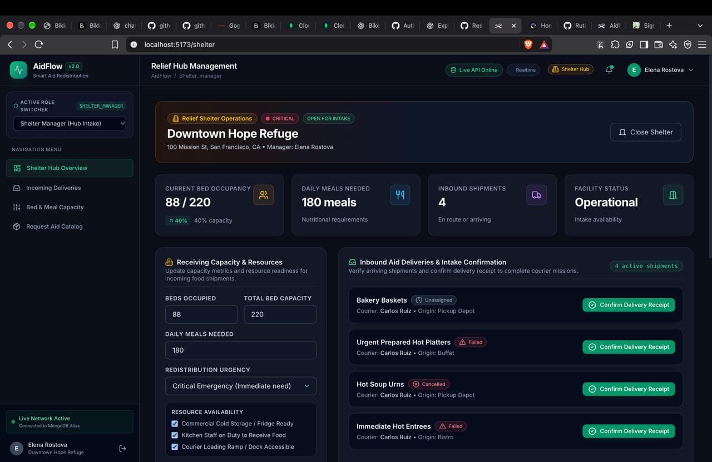Screen dimensions: 712x462
Task: Confirm delivery receipt for Bakery Baskets
Action: point(629,305)
